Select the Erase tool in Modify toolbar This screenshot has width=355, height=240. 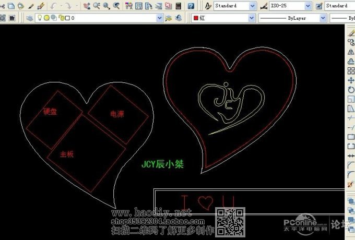[351, 33]
